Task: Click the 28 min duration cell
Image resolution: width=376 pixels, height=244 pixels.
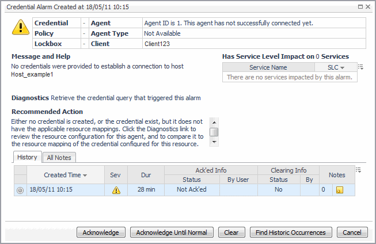Action: click(x=146, y=190)
